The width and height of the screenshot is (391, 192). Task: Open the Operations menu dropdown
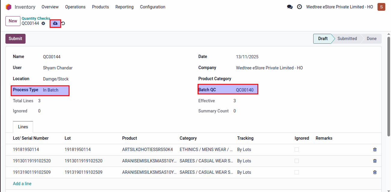pyautogui.click(x=75, y=7)
